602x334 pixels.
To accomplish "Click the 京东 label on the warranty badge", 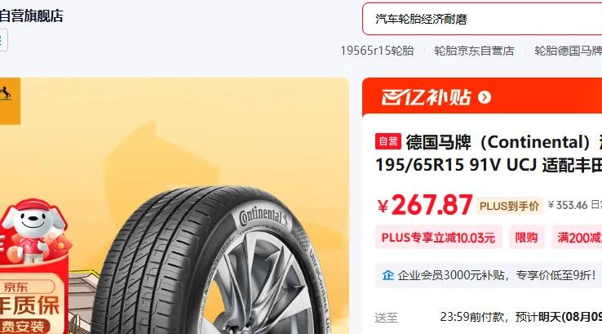I will [15, 287].
